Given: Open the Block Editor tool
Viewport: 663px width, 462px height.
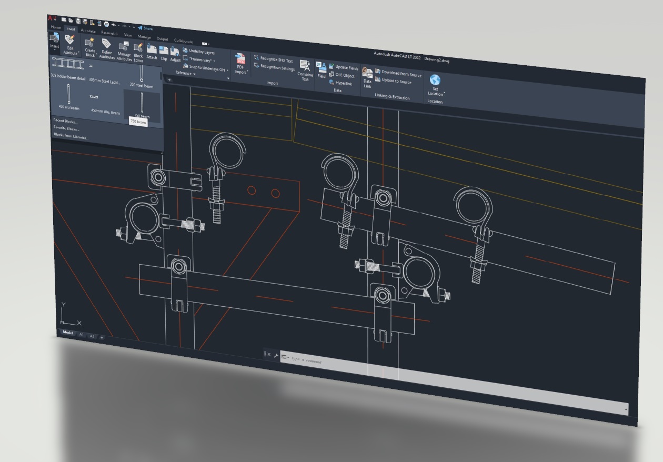Looking at the screenshot, I should [138, 50].
